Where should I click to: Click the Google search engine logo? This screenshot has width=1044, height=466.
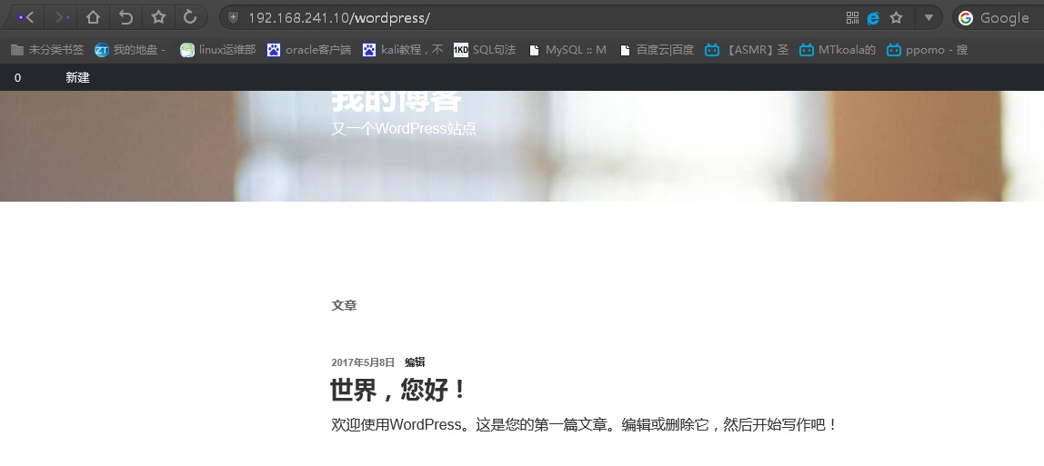(x=966, y=18)
